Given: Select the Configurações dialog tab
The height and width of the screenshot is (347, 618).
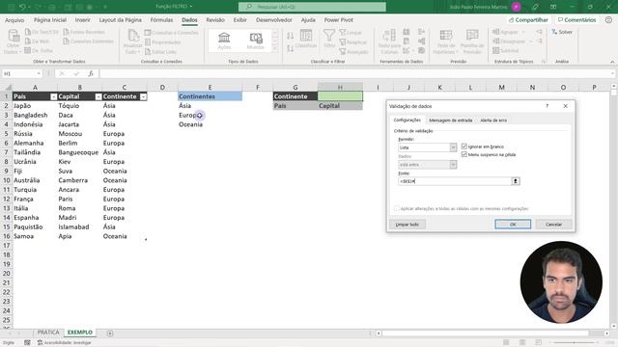Looking at the screenshot, I should tap(407, 120).
